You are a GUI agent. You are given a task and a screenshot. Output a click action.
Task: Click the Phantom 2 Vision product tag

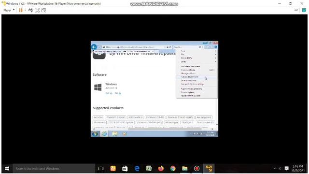coord(116,117)
